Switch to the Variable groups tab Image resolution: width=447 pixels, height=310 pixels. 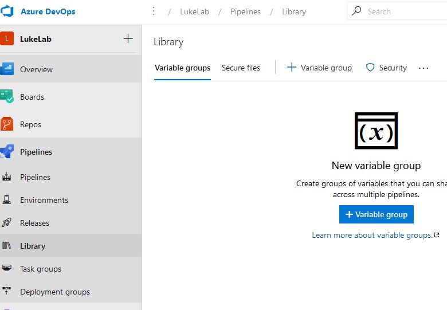pyautogui.click(x=182, y=68)
